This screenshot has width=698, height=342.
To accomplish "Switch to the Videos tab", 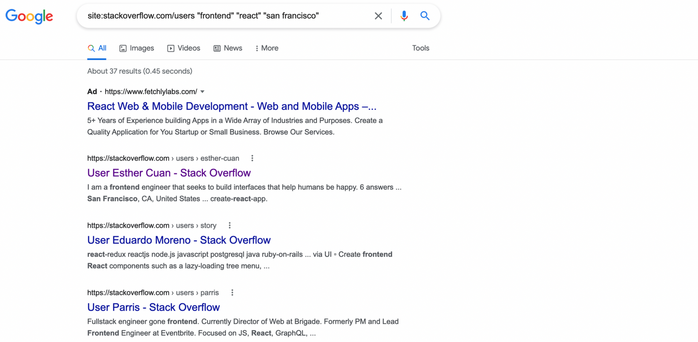I will (x=184, y=48).
